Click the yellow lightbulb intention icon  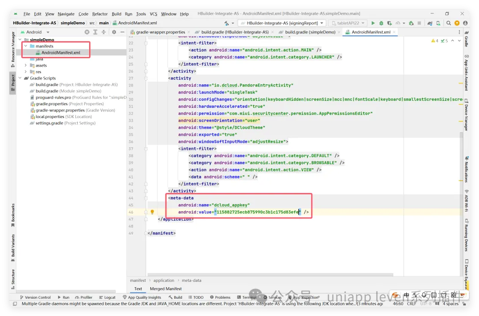click(152, 212)
